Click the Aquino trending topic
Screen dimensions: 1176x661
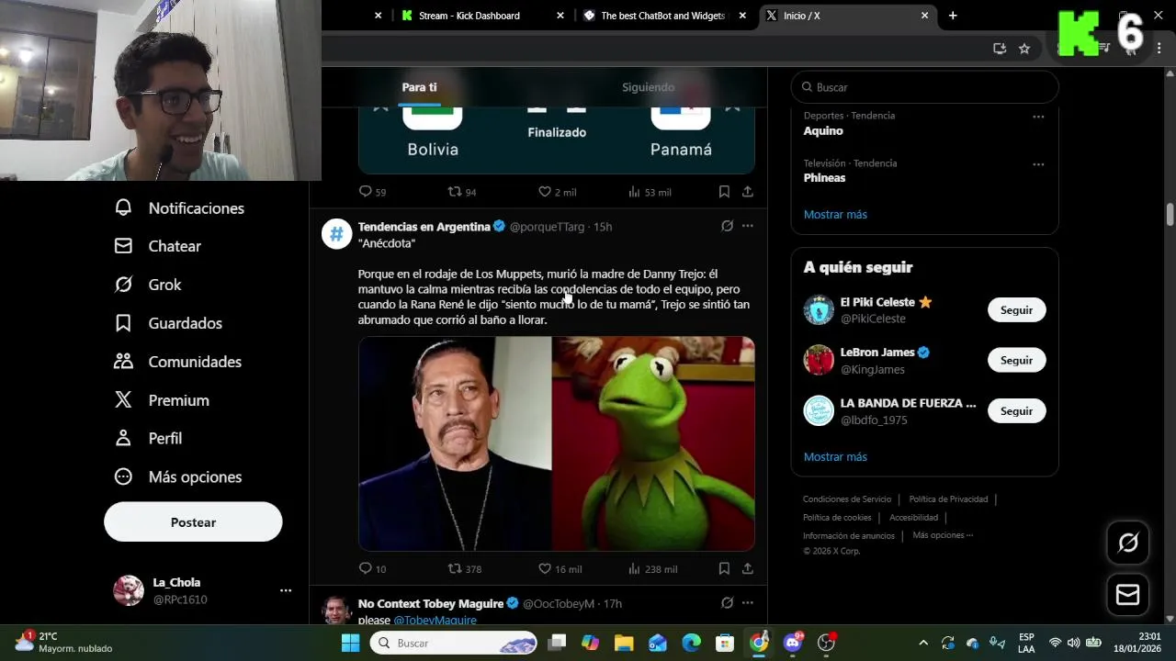pos(823,130)
